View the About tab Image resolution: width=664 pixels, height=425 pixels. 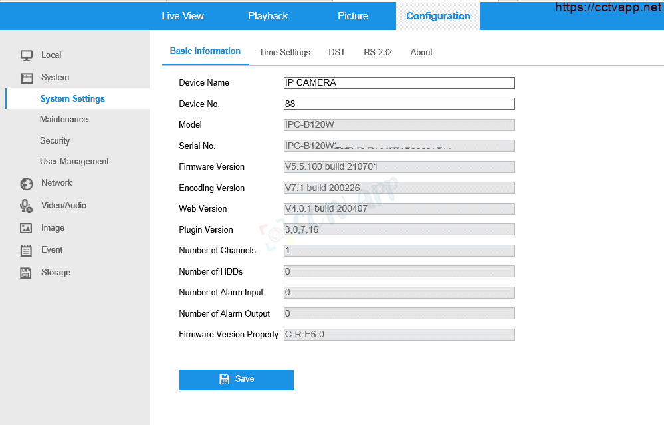(421, 52)
